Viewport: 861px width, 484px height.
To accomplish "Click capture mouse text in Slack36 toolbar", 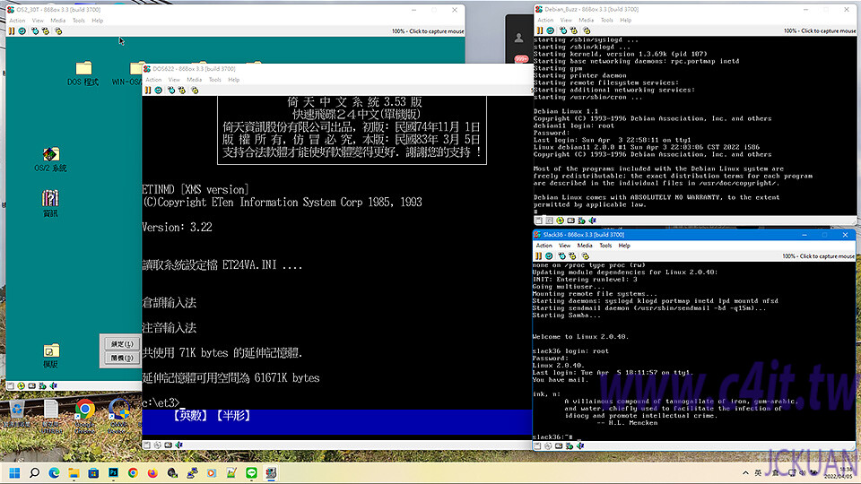I will point(818,256).
